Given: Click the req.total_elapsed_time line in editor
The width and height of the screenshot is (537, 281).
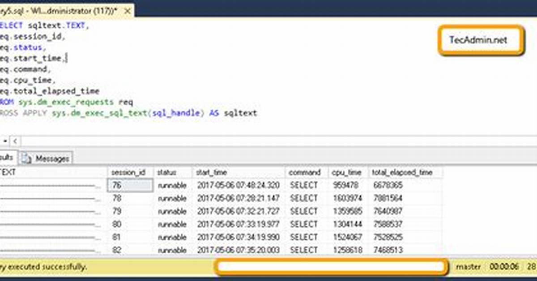Looking at the screenshot, I should 50,91.
